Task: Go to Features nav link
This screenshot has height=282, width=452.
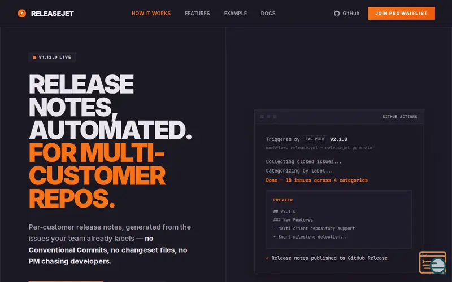Action: tap(197, 13)
